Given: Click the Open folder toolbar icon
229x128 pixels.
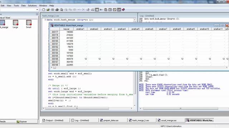Looking at the screenshot, I should tap(48, 10).
